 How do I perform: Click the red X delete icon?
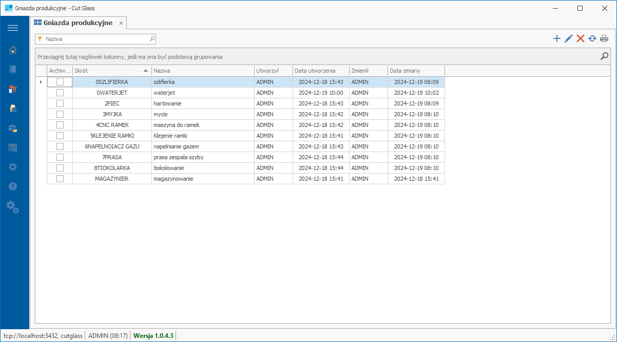coord(581,38)
